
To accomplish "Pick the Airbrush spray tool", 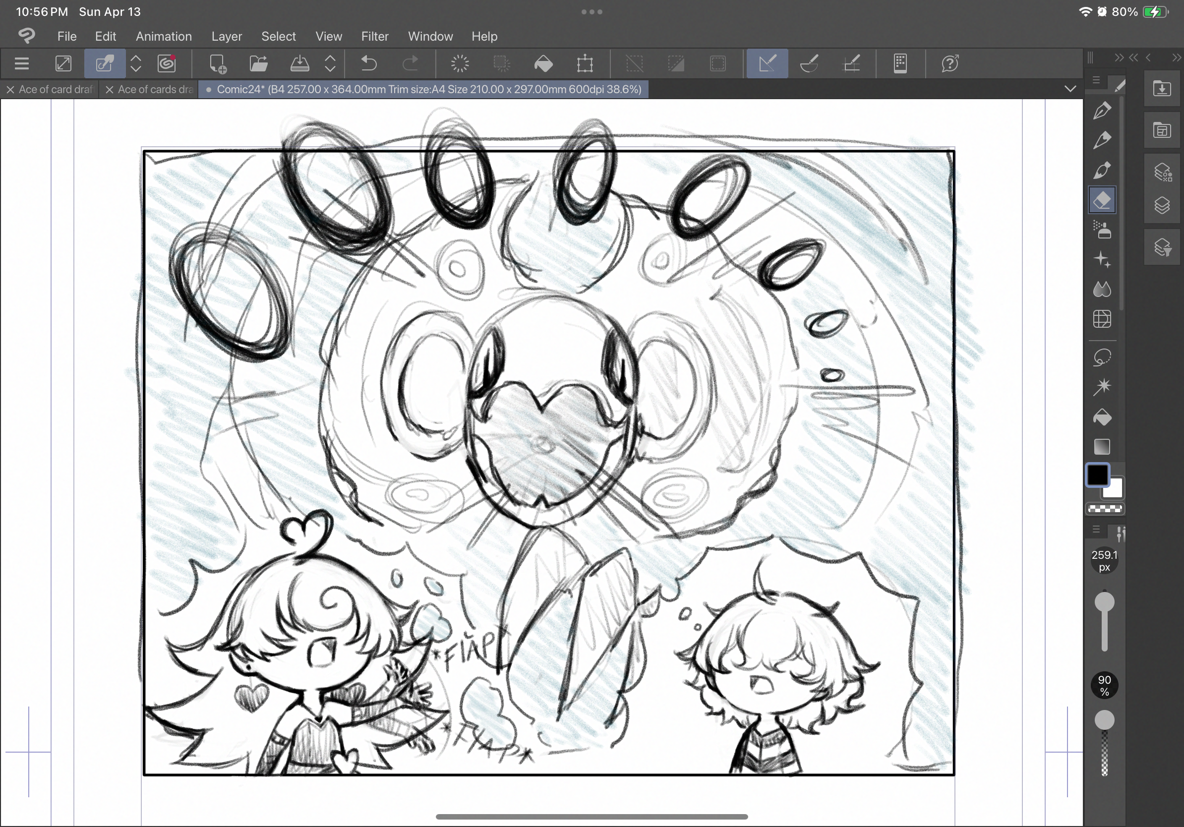I will pos(1102,230).
